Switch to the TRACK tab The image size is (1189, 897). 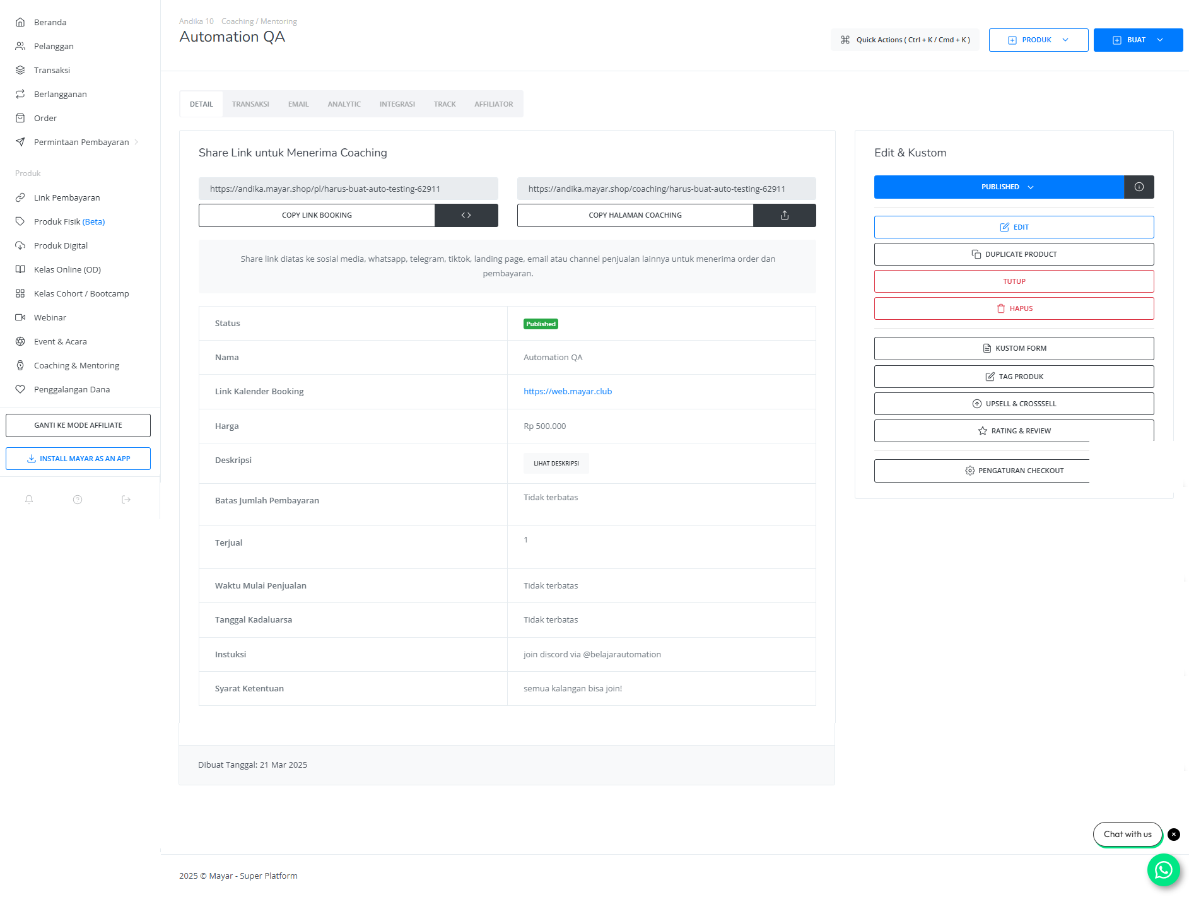click(x=445, y=104)
